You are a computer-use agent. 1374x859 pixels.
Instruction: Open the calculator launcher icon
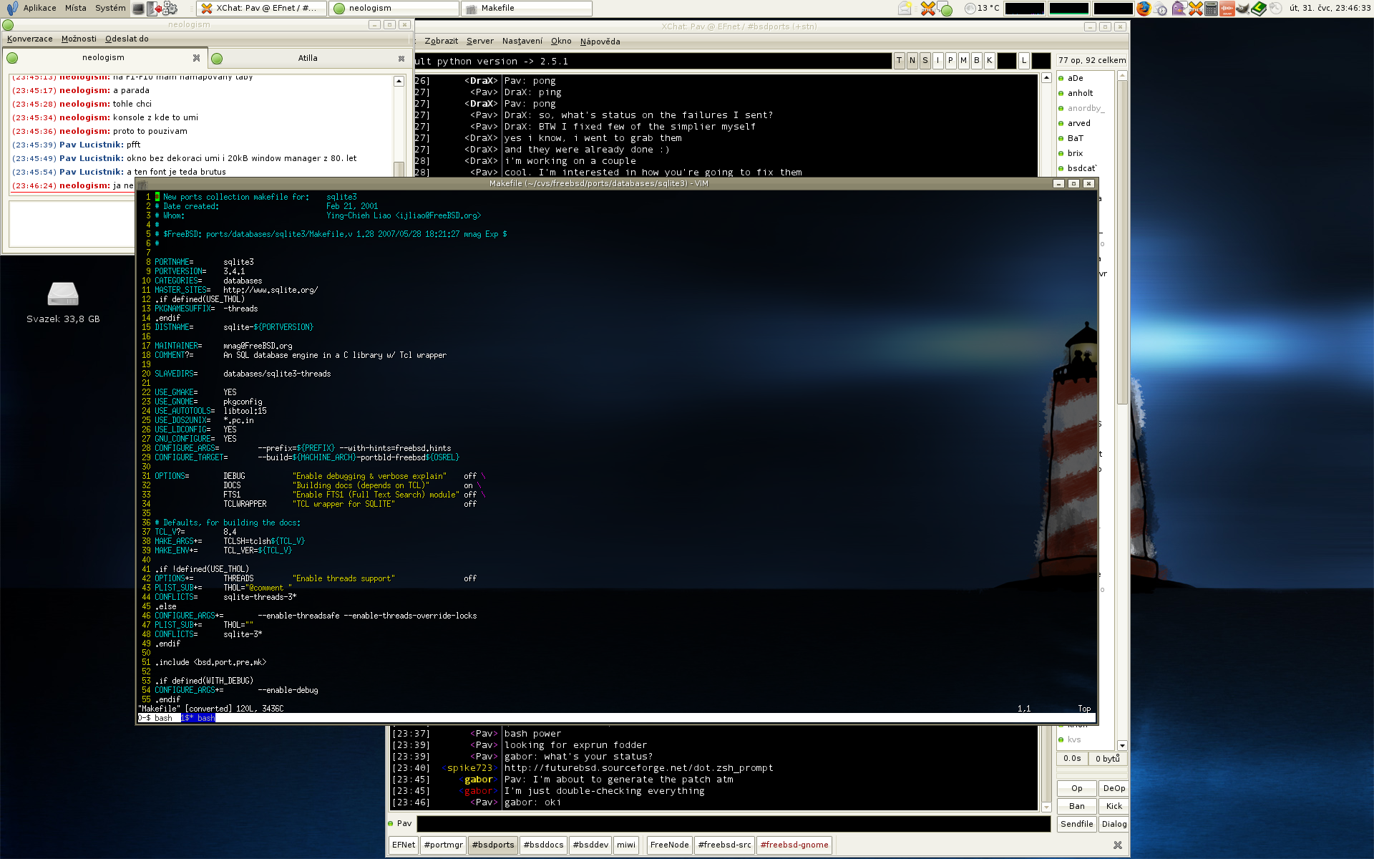click(1212, 9)
